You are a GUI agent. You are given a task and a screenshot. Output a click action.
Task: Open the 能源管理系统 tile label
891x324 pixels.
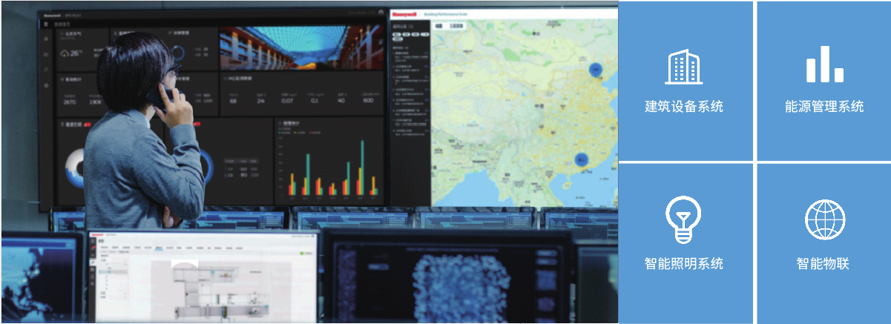coord(824,107)
